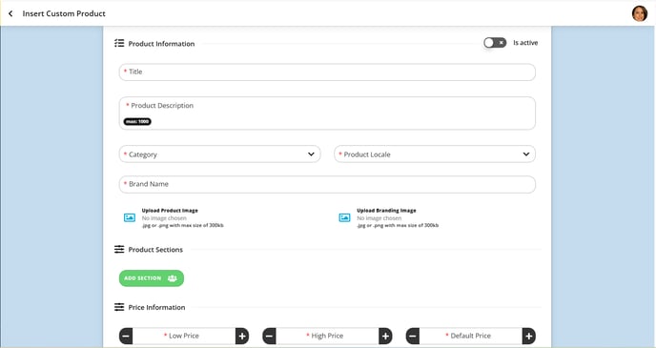Toggle the Is active switch
656x348 pixels.
pos(495,43)
